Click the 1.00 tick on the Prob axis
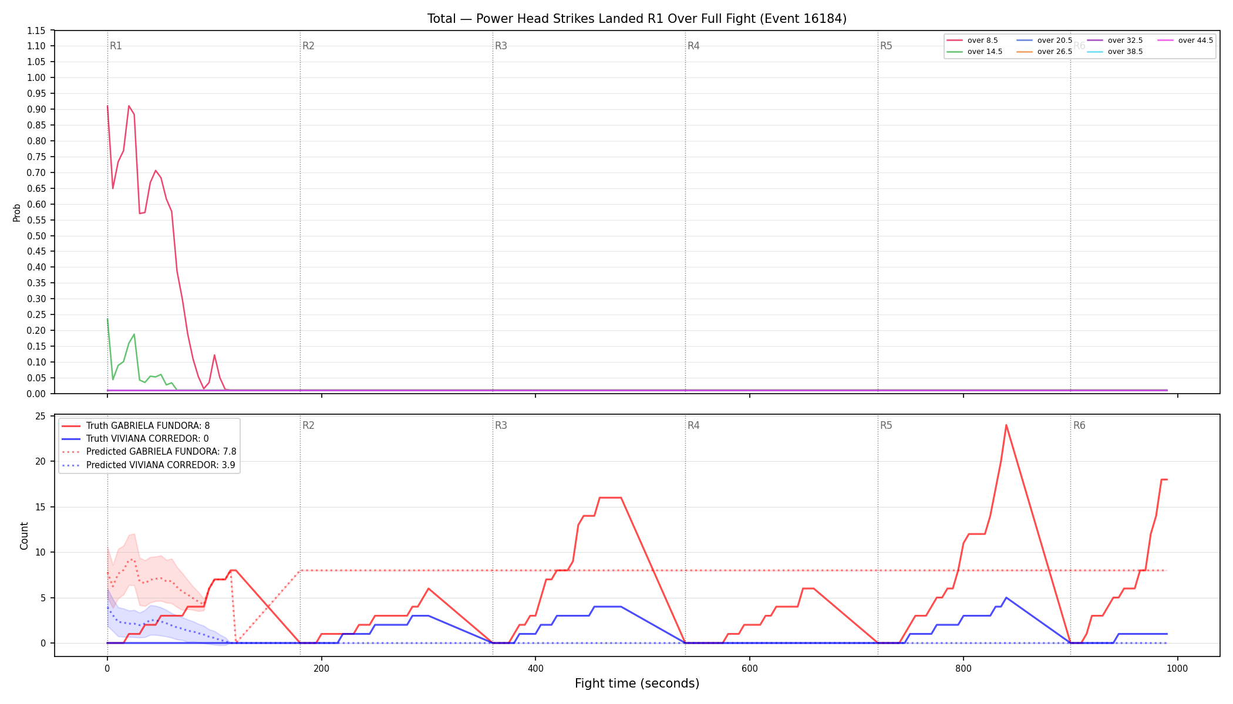The image size is (1233, 704). click(x=36, y=77)
